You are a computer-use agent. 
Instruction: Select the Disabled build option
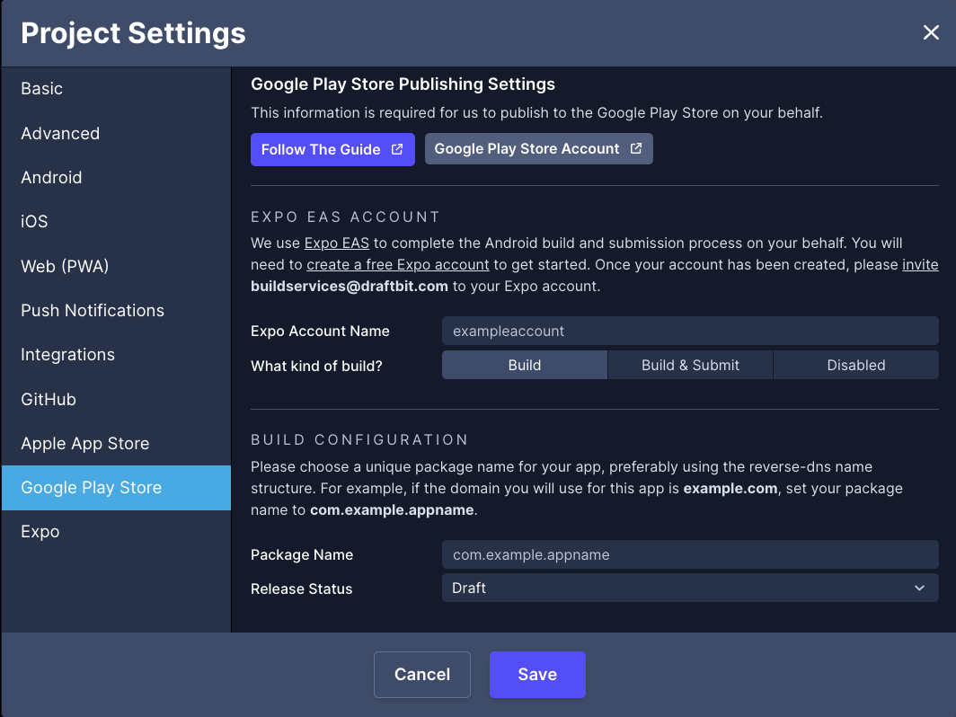(856, 365)
